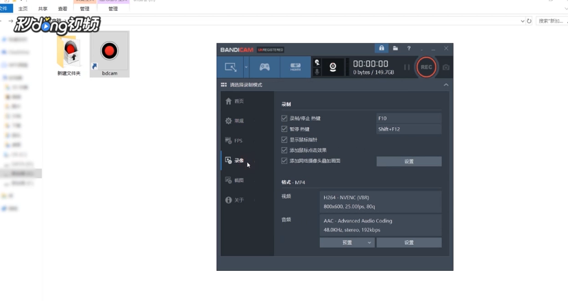Screen dimensions: 568x301
Task: Click the AAC - Advanced Audio Coding text
Action: pos(358,221)
